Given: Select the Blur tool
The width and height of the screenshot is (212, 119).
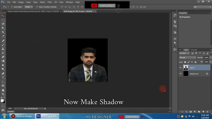Looking at the screenshot, I should point(3,65).
